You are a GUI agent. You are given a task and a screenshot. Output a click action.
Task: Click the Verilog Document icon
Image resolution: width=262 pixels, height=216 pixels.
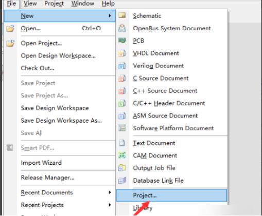coord(122,66)
